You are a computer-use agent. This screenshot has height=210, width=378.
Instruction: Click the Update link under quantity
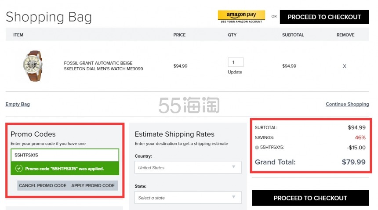point(235,72)
